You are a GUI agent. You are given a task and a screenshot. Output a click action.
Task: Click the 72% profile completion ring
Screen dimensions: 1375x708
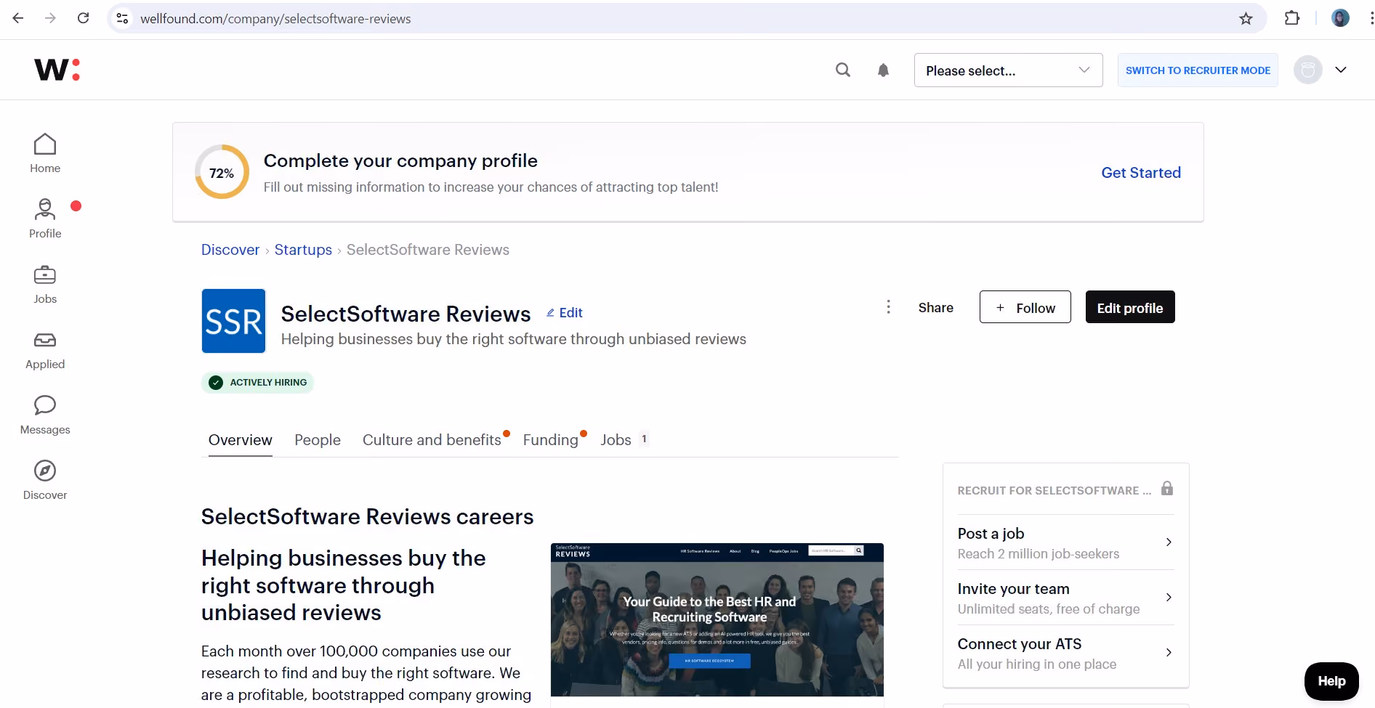pyautogui.click(x=222, y=172)
